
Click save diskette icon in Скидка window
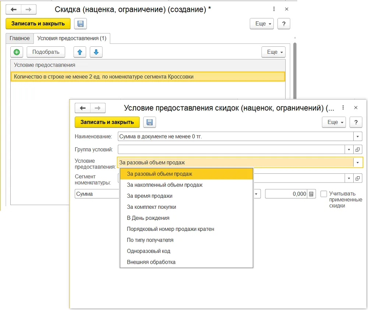pyautogui.click(x=81, y=24)
